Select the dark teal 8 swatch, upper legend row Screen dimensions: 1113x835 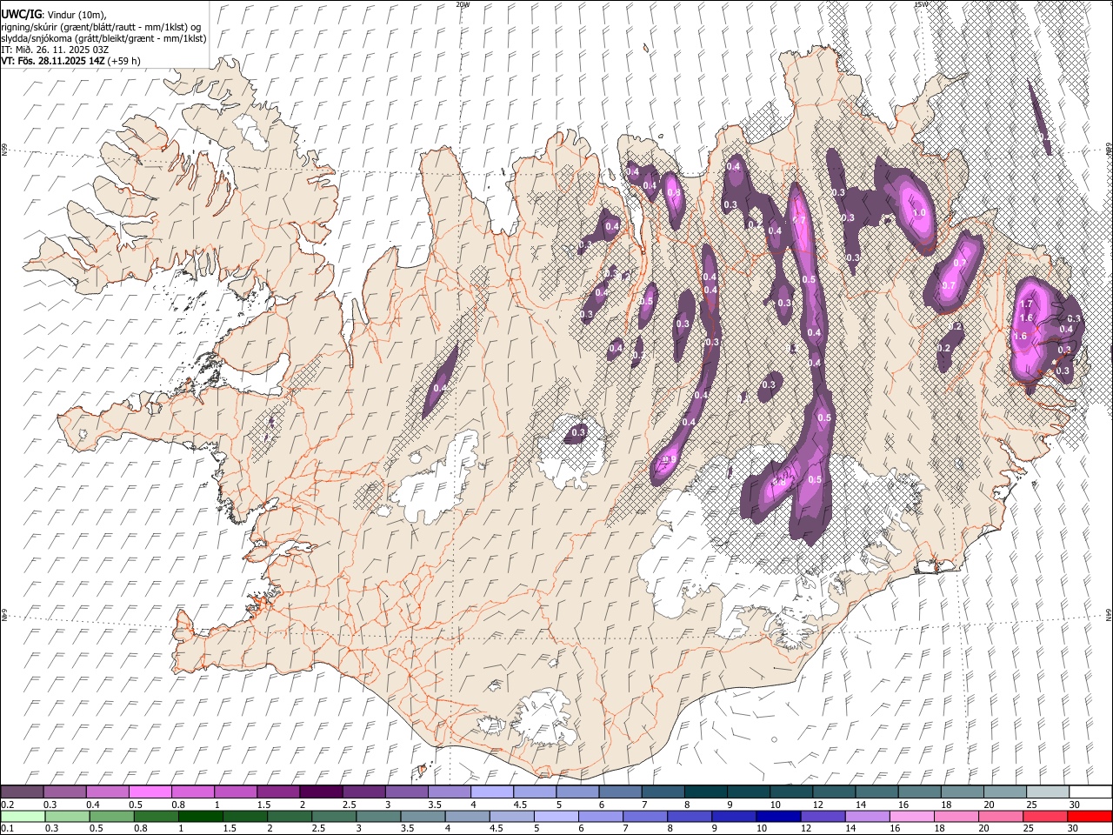point(706,792)
